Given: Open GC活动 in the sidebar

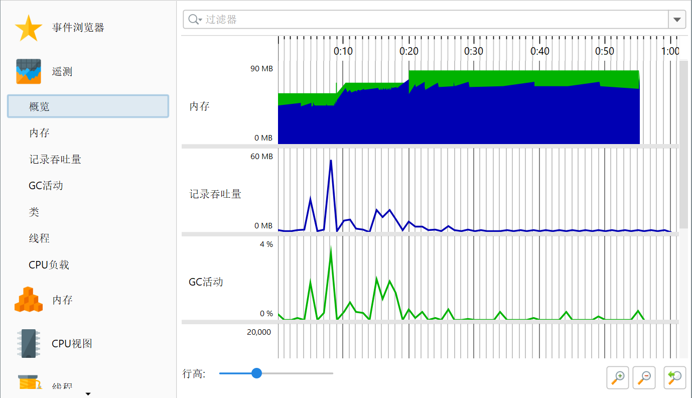Looking at the screenshot, I should click(x=46, y=186).
